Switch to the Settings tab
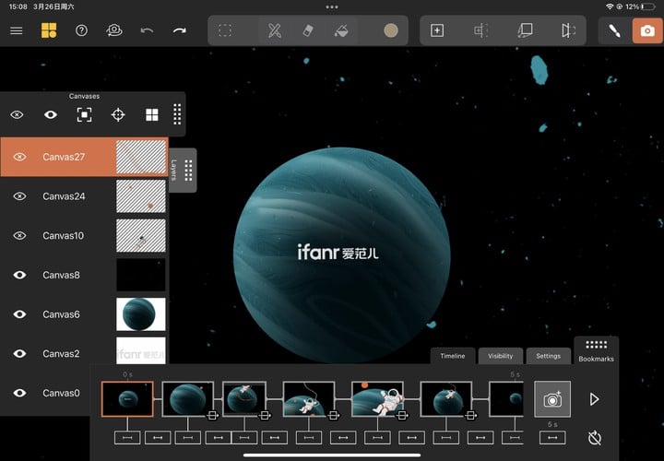This screenshot has height=461, width=664. pos(548,356)
